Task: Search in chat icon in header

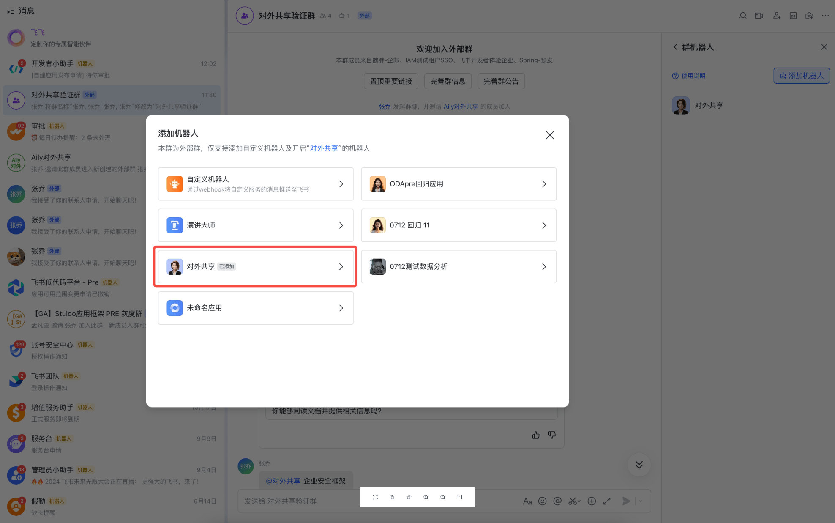Action: click(742, 16)
